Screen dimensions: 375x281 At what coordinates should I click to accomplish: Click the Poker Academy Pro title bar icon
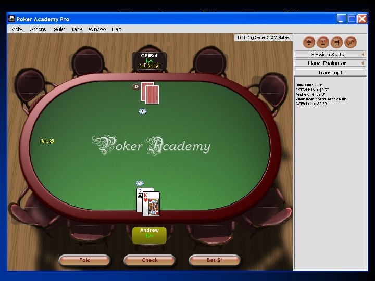(x=11, y=19)
